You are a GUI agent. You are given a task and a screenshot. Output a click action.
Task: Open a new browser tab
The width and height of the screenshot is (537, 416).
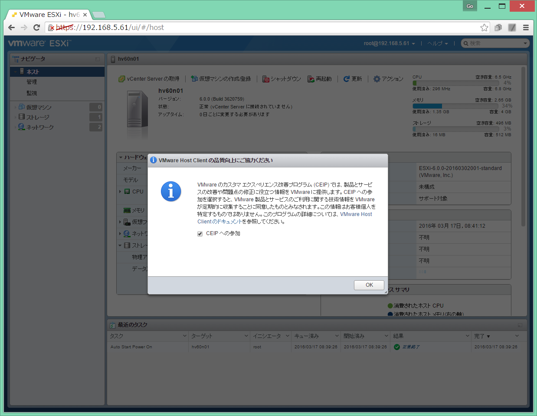[99, 15]
